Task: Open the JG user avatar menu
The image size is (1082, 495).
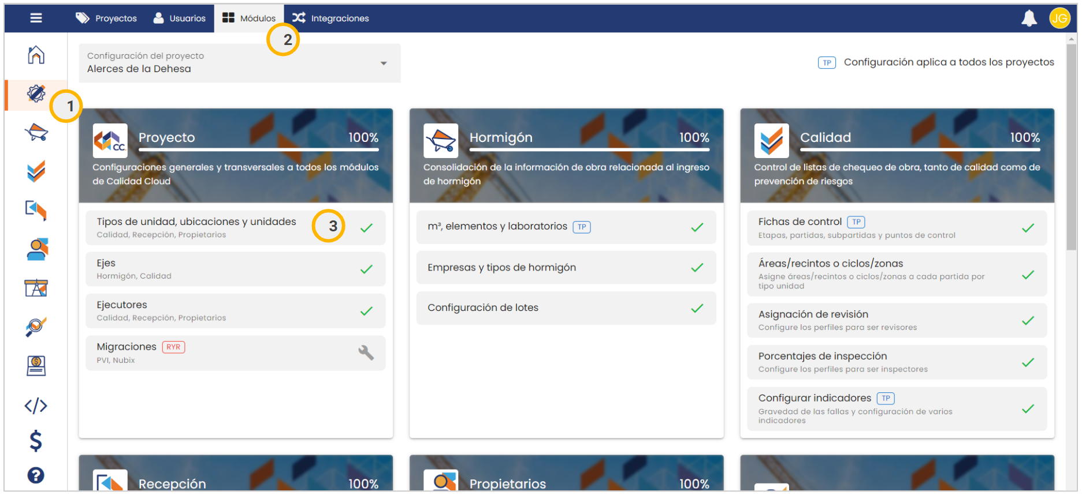Action: 1059,18
